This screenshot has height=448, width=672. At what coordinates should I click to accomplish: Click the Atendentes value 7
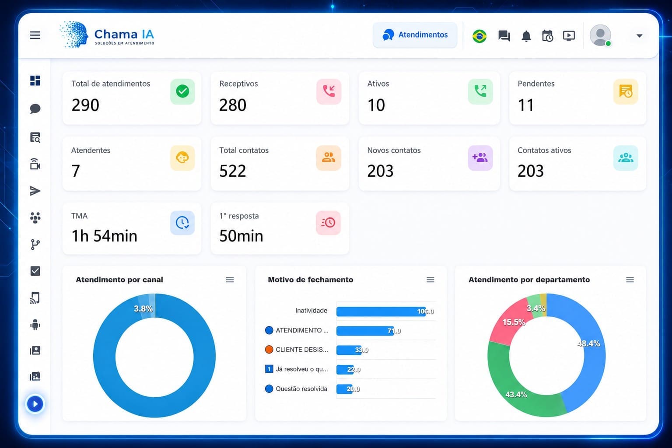[x=76, y=171]
